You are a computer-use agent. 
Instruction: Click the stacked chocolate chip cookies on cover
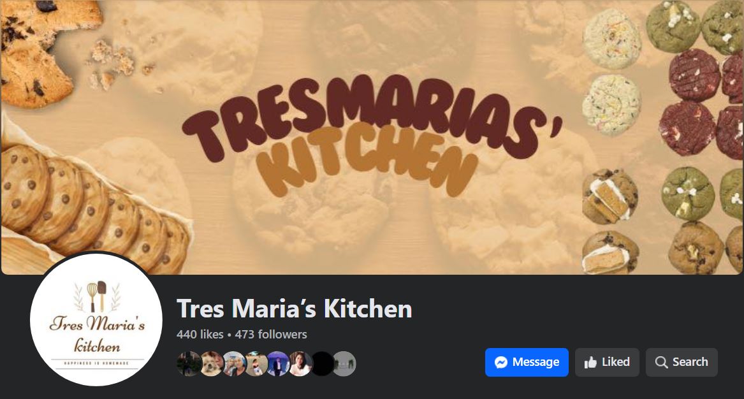click(95, 209)
